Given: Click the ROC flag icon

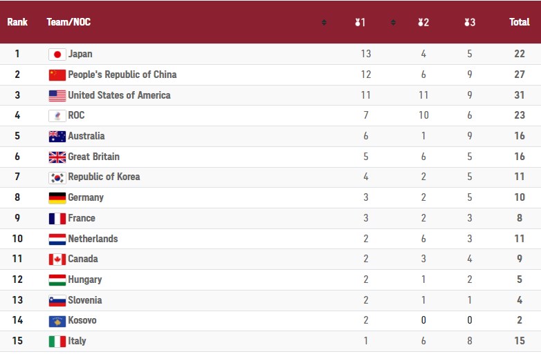Looking at the screenshot, I should point(57,116).
